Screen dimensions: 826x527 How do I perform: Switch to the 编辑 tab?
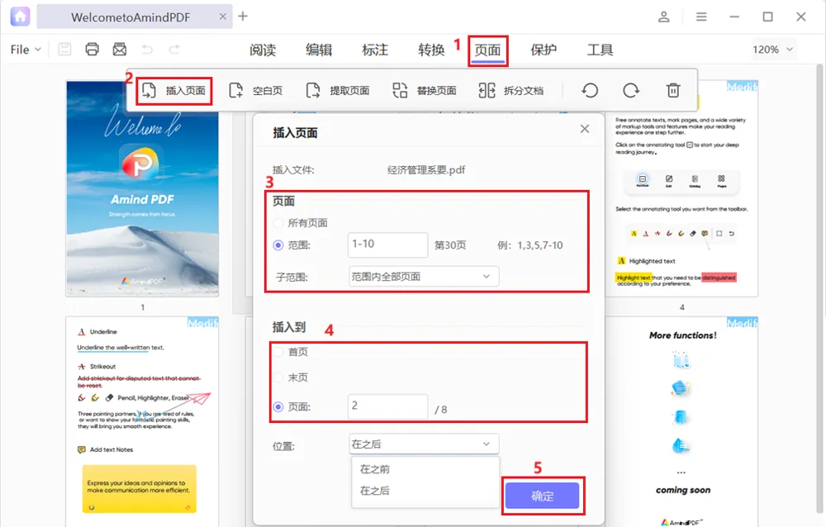319,50
